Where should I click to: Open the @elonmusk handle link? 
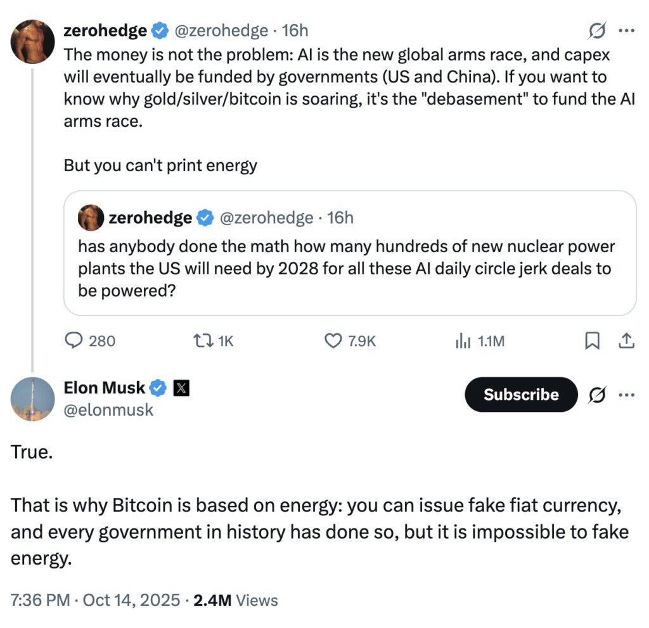tap(108, 410)
